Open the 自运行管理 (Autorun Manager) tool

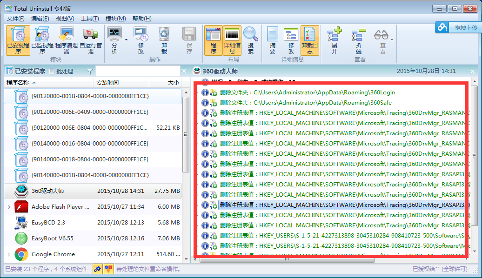(91, 40)
